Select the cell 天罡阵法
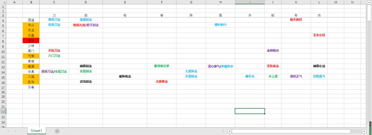Viewport: 372px width, 135px height. [191, 77]
